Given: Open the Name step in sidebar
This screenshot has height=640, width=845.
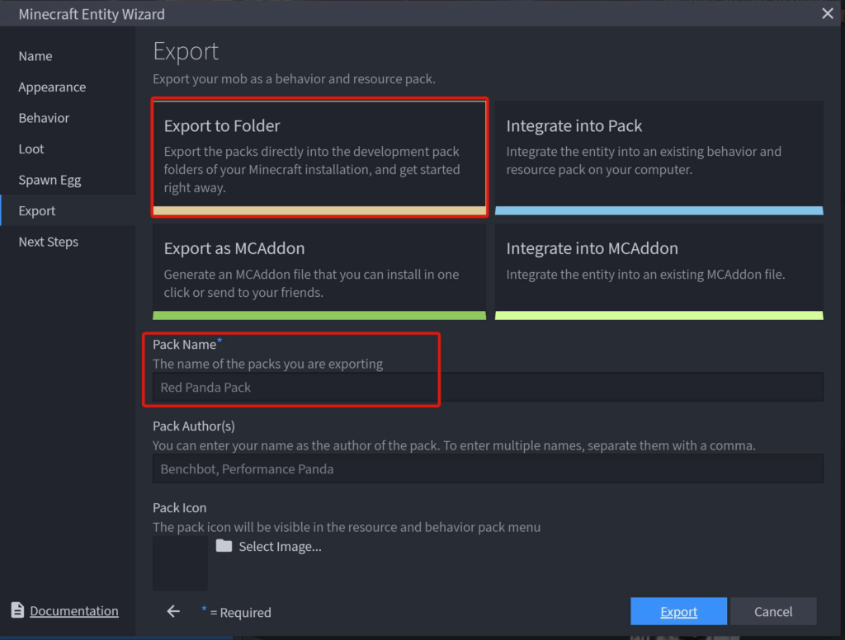Looking at the screenshot, I should (35, 56).
